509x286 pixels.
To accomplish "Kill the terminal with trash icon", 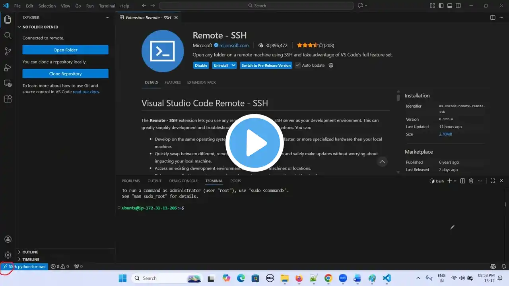I will tap(471, 181).
